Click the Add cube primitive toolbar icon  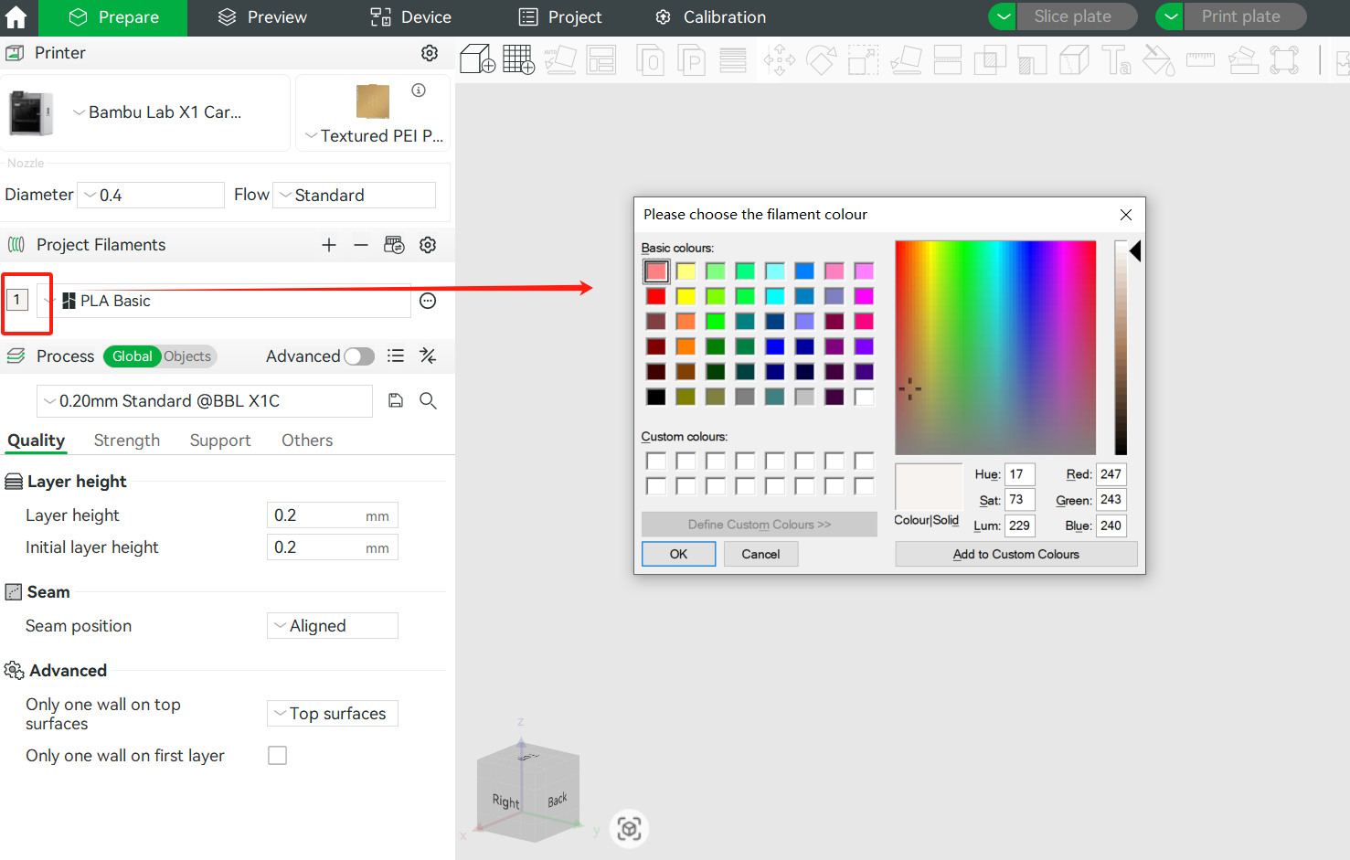(477, 60)
